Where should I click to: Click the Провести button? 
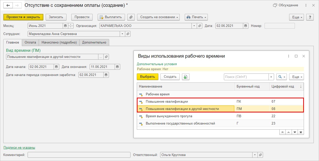82,17
